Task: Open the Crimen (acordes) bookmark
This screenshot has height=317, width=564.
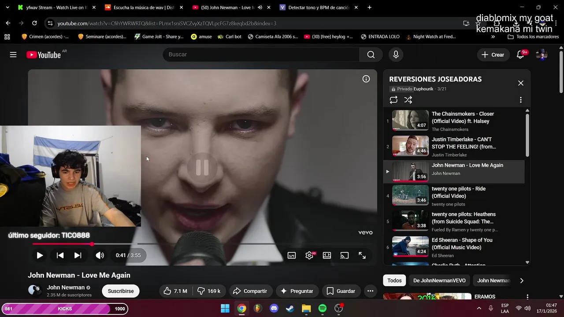Action: point(45,37)
